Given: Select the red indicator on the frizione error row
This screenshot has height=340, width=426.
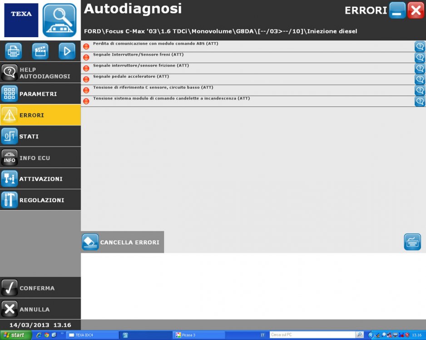Looking at the screenshot, I should click(x=86, y=68).
